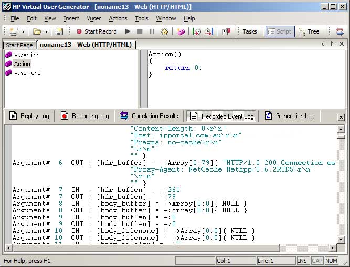The image size is (350, 267).
Task: Click the log horizontal scrollbar left arrow
Action: (x=8, y=248)
